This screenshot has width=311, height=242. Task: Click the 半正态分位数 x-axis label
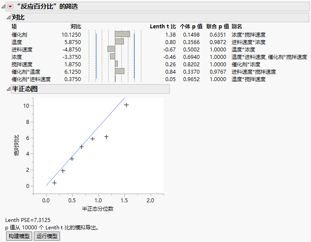(x=97, y=209)
